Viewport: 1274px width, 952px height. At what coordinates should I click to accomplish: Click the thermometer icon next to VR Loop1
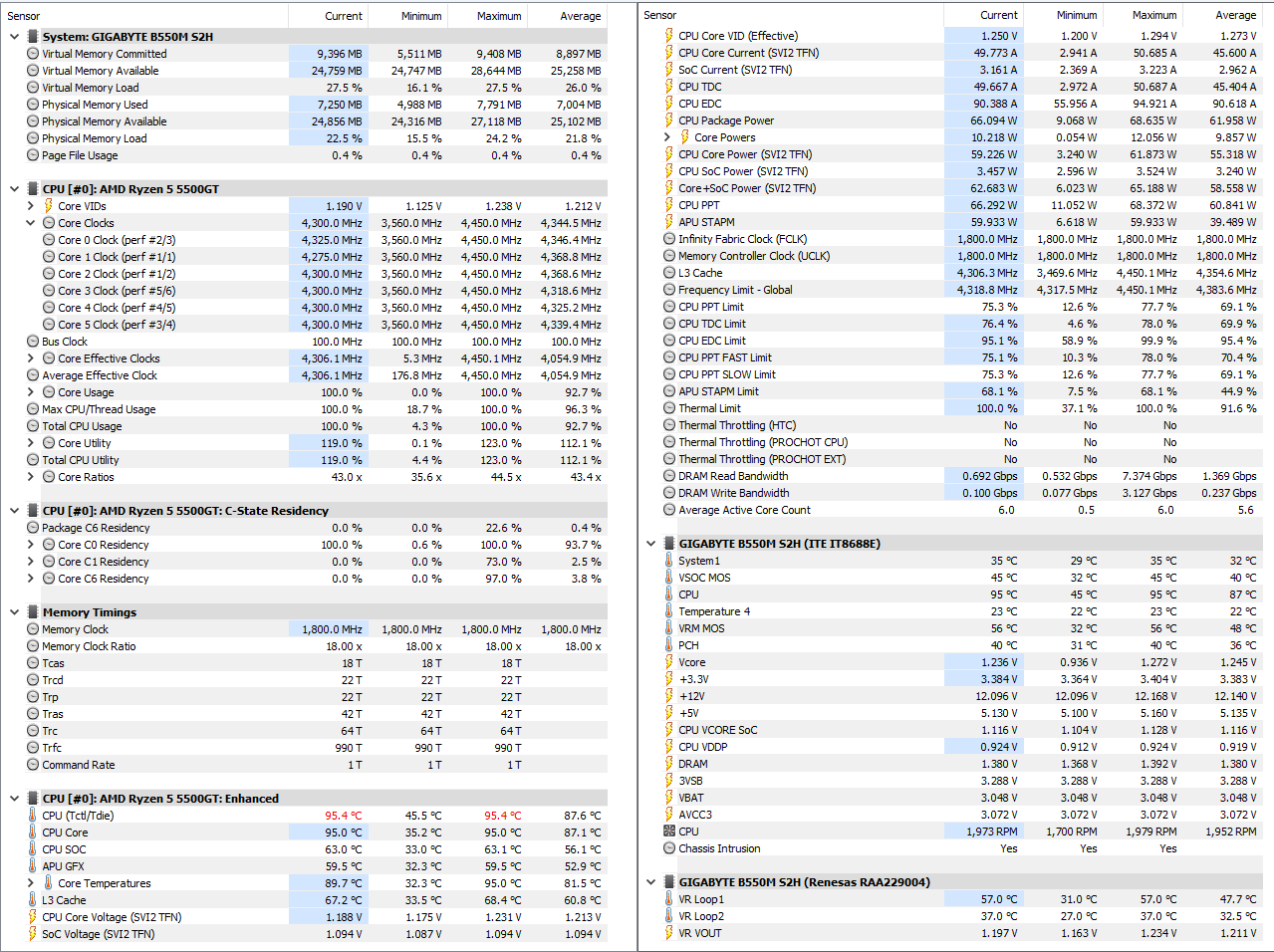[x=669, y=899]
